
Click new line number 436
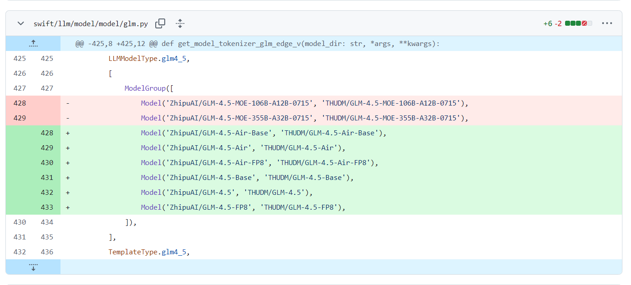pyautogui.click(x=47, y=252)
